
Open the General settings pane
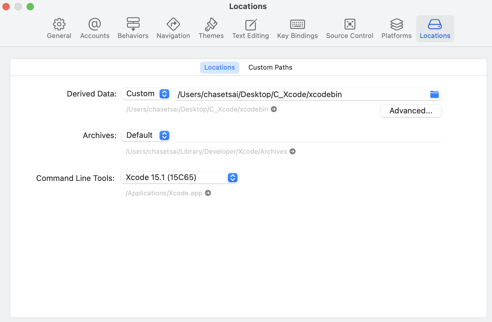(x=59, y=29)
